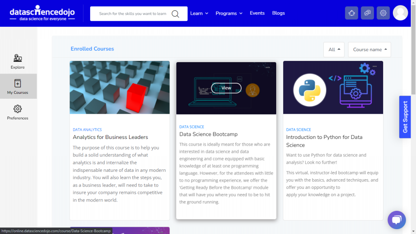Expand the Learn menu
Screen dimensions: 416x234
199,13
